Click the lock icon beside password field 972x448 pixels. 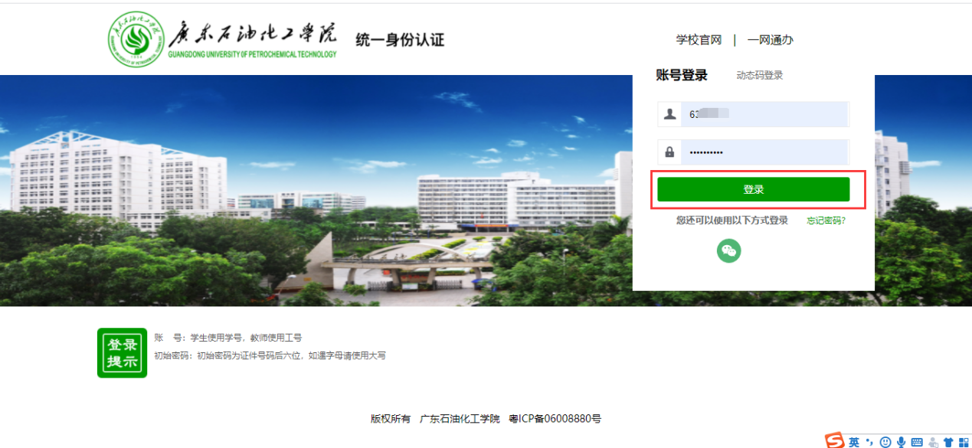click(x=670, y=152)
